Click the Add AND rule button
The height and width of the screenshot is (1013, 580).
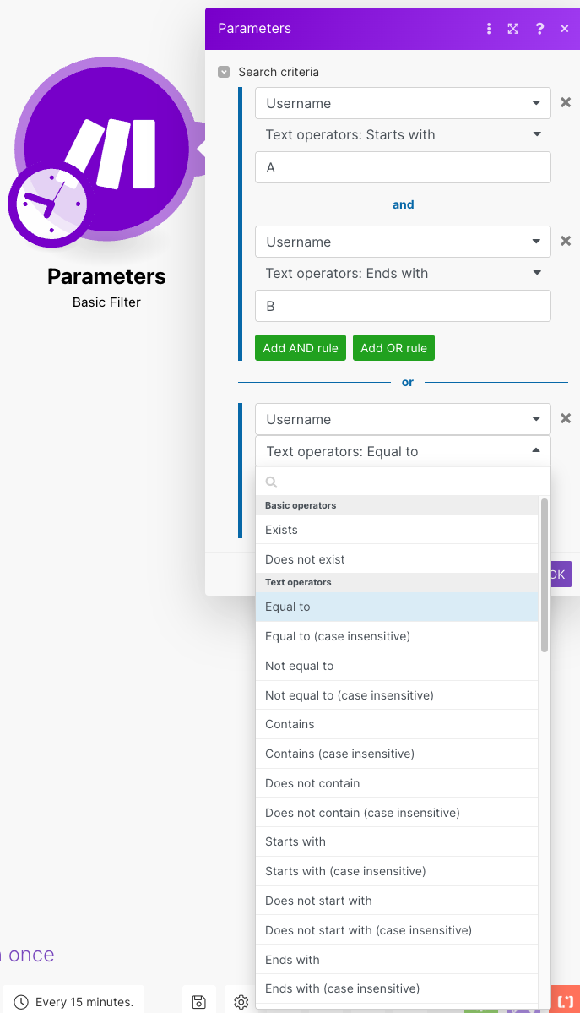301,347
